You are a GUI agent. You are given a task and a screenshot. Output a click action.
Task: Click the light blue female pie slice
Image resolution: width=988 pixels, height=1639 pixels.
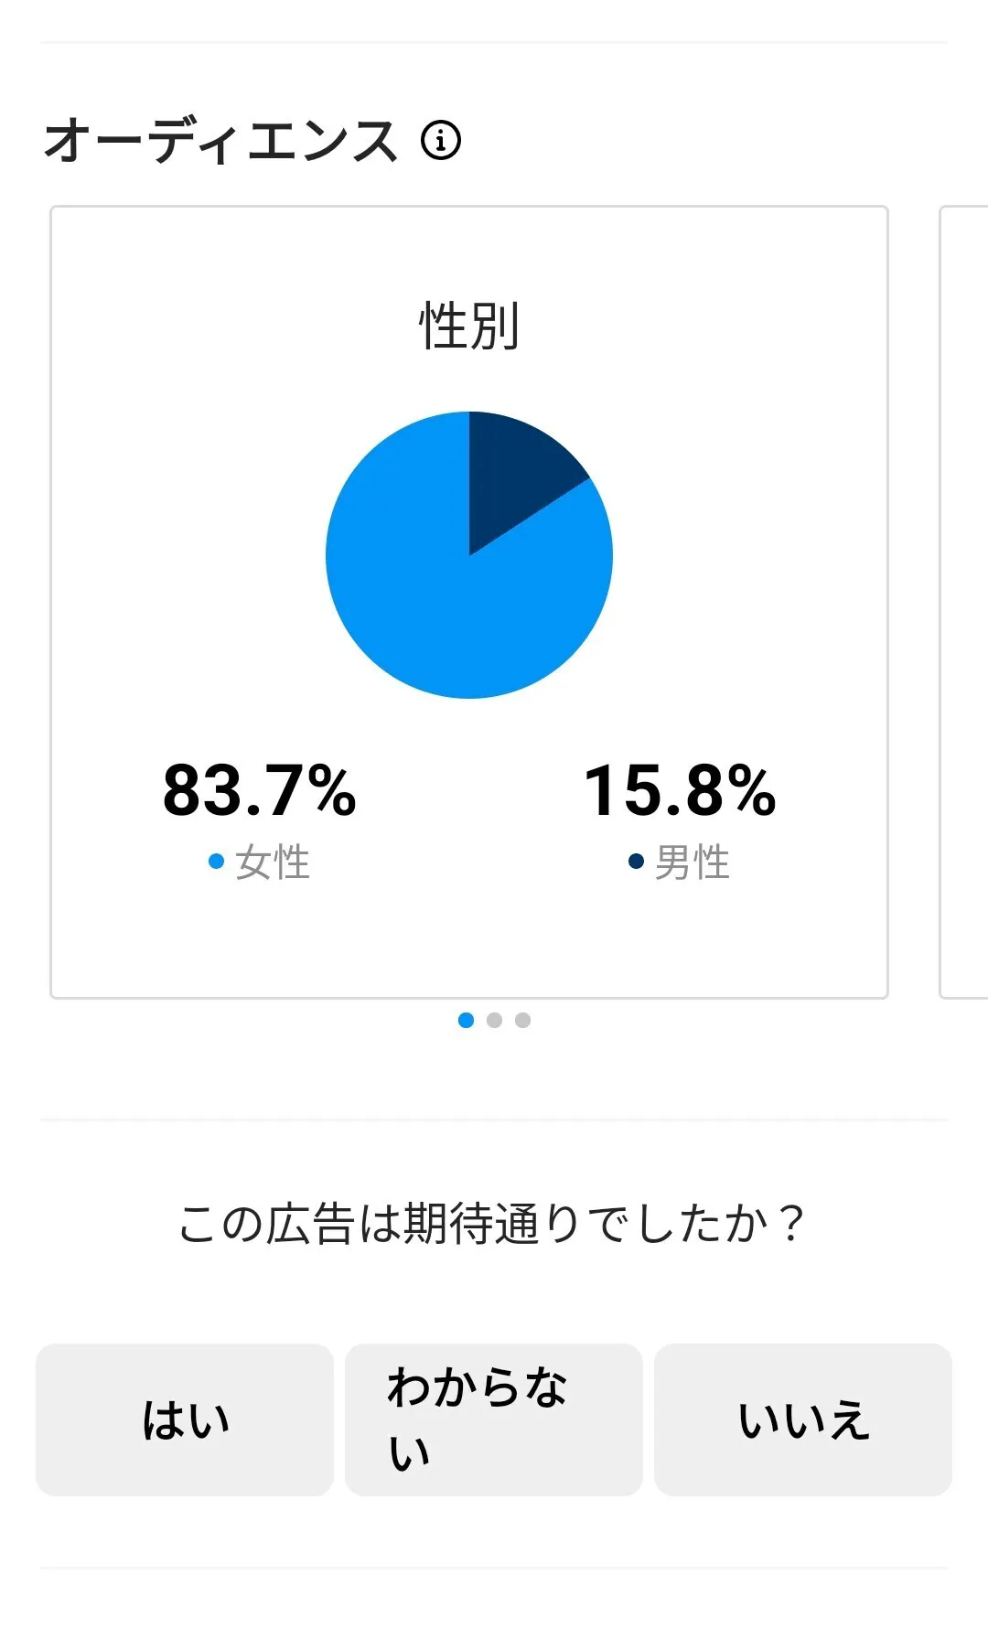pyautogui.click(x=448, y=613)
